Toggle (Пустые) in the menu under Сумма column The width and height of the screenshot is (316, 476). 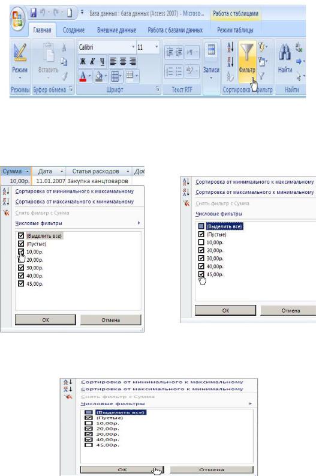pos(21,244)
